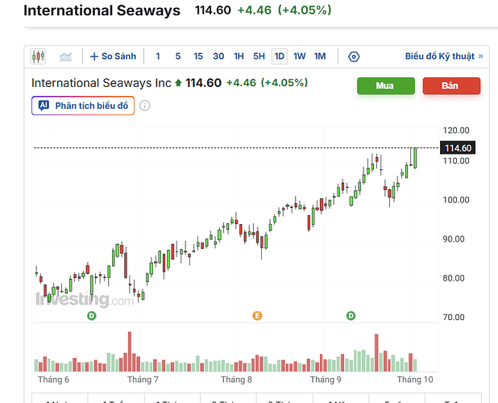Click the 80.00 price axis label

click(454, 278)
